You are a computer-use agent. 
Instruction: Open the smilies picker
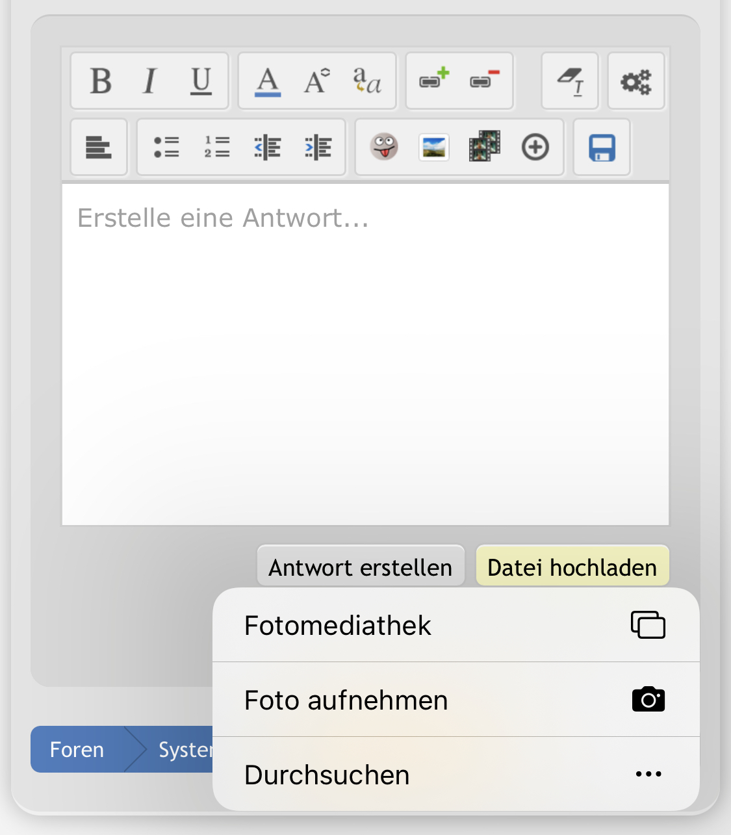click(x=384, y=147)
